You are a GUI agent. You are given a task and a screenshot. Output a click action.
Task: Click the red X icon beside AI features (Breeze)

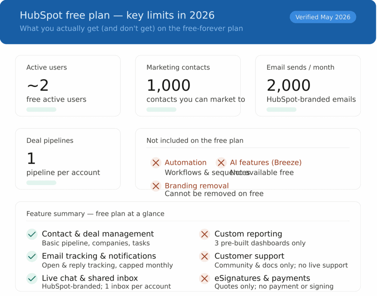(x=221, y=163)
